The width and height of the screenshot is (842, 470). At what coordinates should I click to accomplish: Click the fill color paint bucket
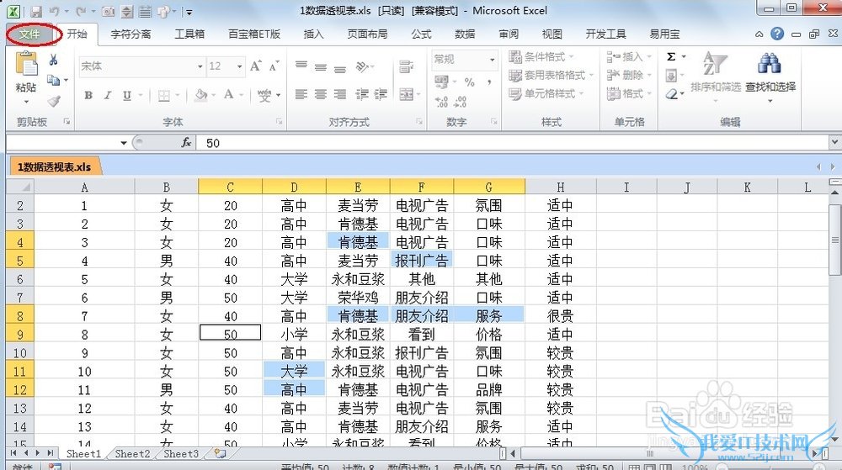[201, 96]
